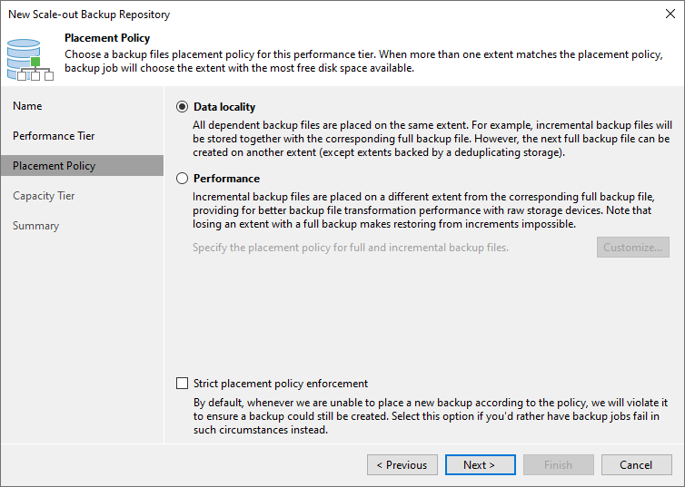This screenshot has width=685, height=487.
Task: Select the Data locality radio button
Action: (182, 106)
